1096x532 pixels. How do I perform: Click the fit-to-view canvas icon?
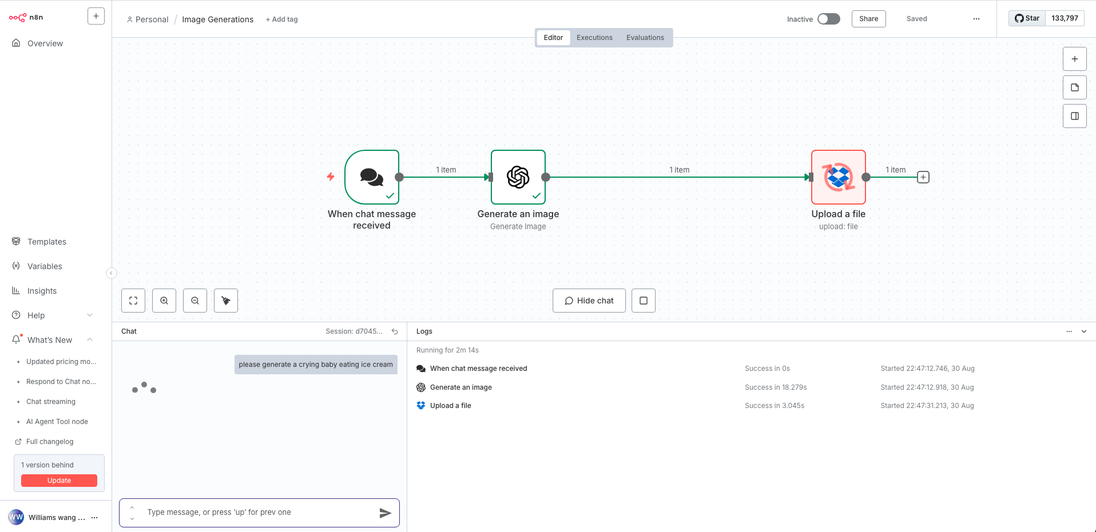pos(133,301)
